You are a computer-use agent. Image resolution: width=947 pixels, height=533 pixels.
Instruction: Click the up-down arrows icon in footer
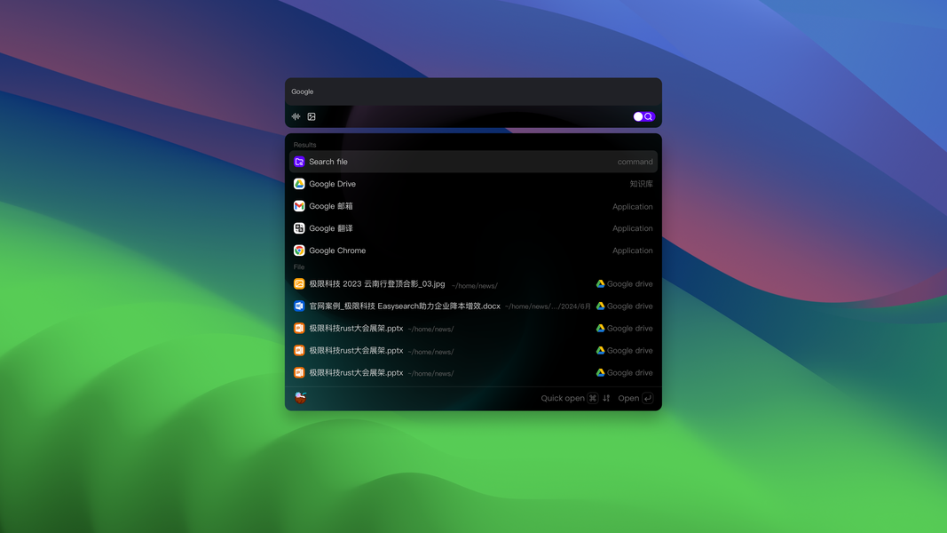tap(606, 398)
